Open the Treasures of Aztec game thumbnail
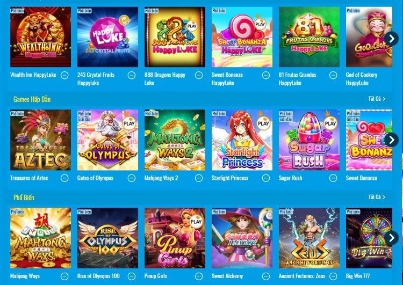 [41, 140]
